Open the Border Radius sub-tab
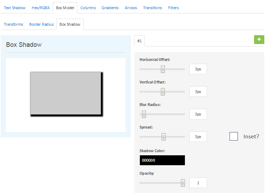This screenshot has width=265, height=193. pos(41,24)
